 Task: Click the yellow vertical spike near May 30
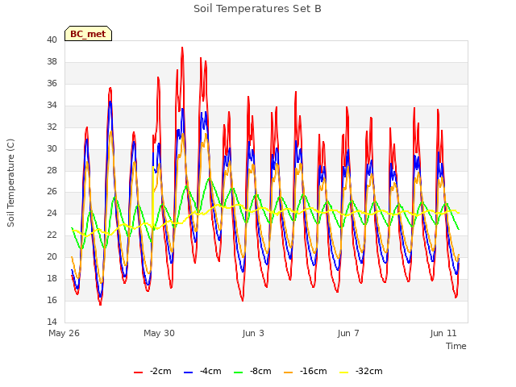tap(153, 198)
